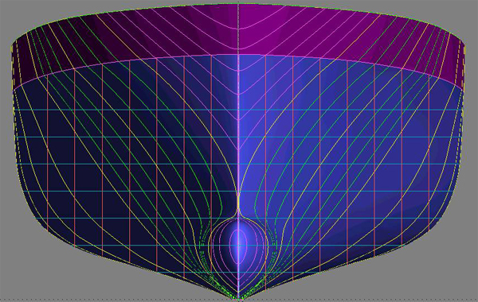Select the green deck edge line at top center
The width and height of the screenshot is (478, 302).
tap(238, 3)
